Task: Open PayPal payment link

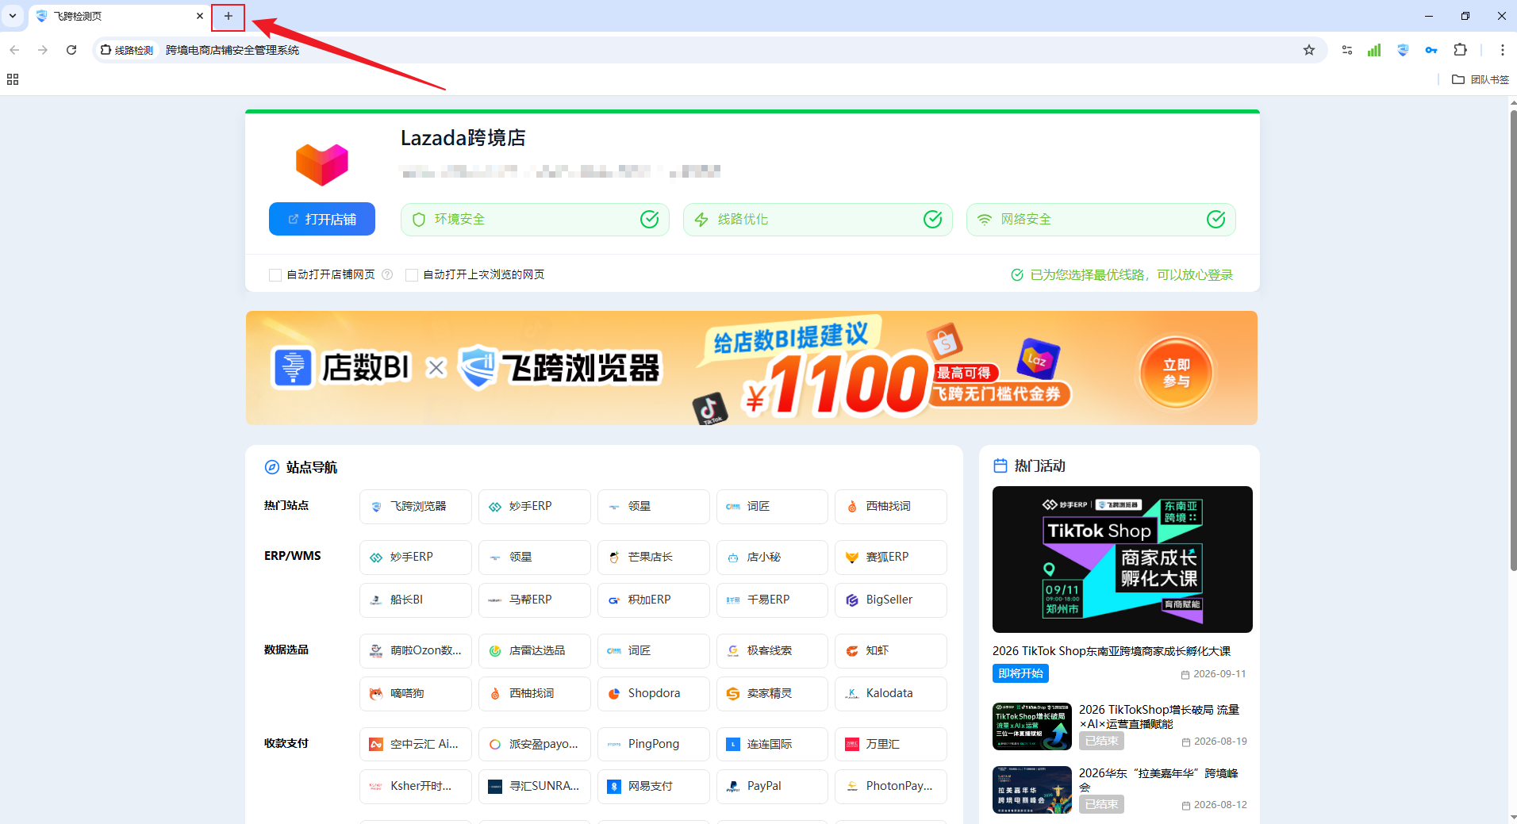Action: click(x=772, y=787)
